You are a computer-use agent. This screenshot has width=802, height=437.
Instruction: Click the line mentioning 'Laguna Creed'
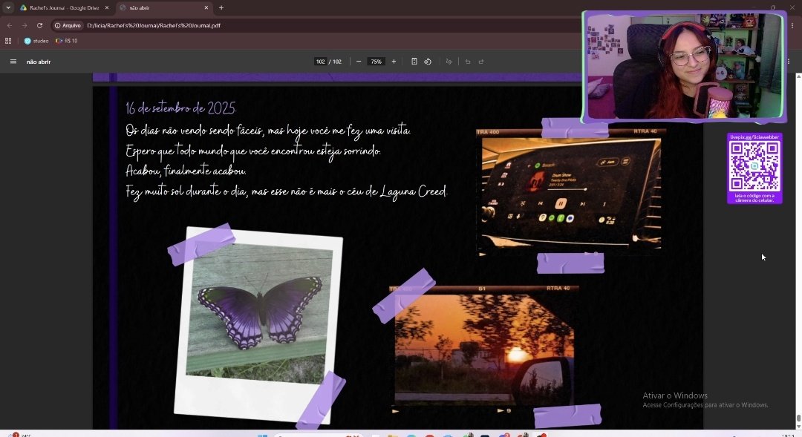tap(287, 192)
